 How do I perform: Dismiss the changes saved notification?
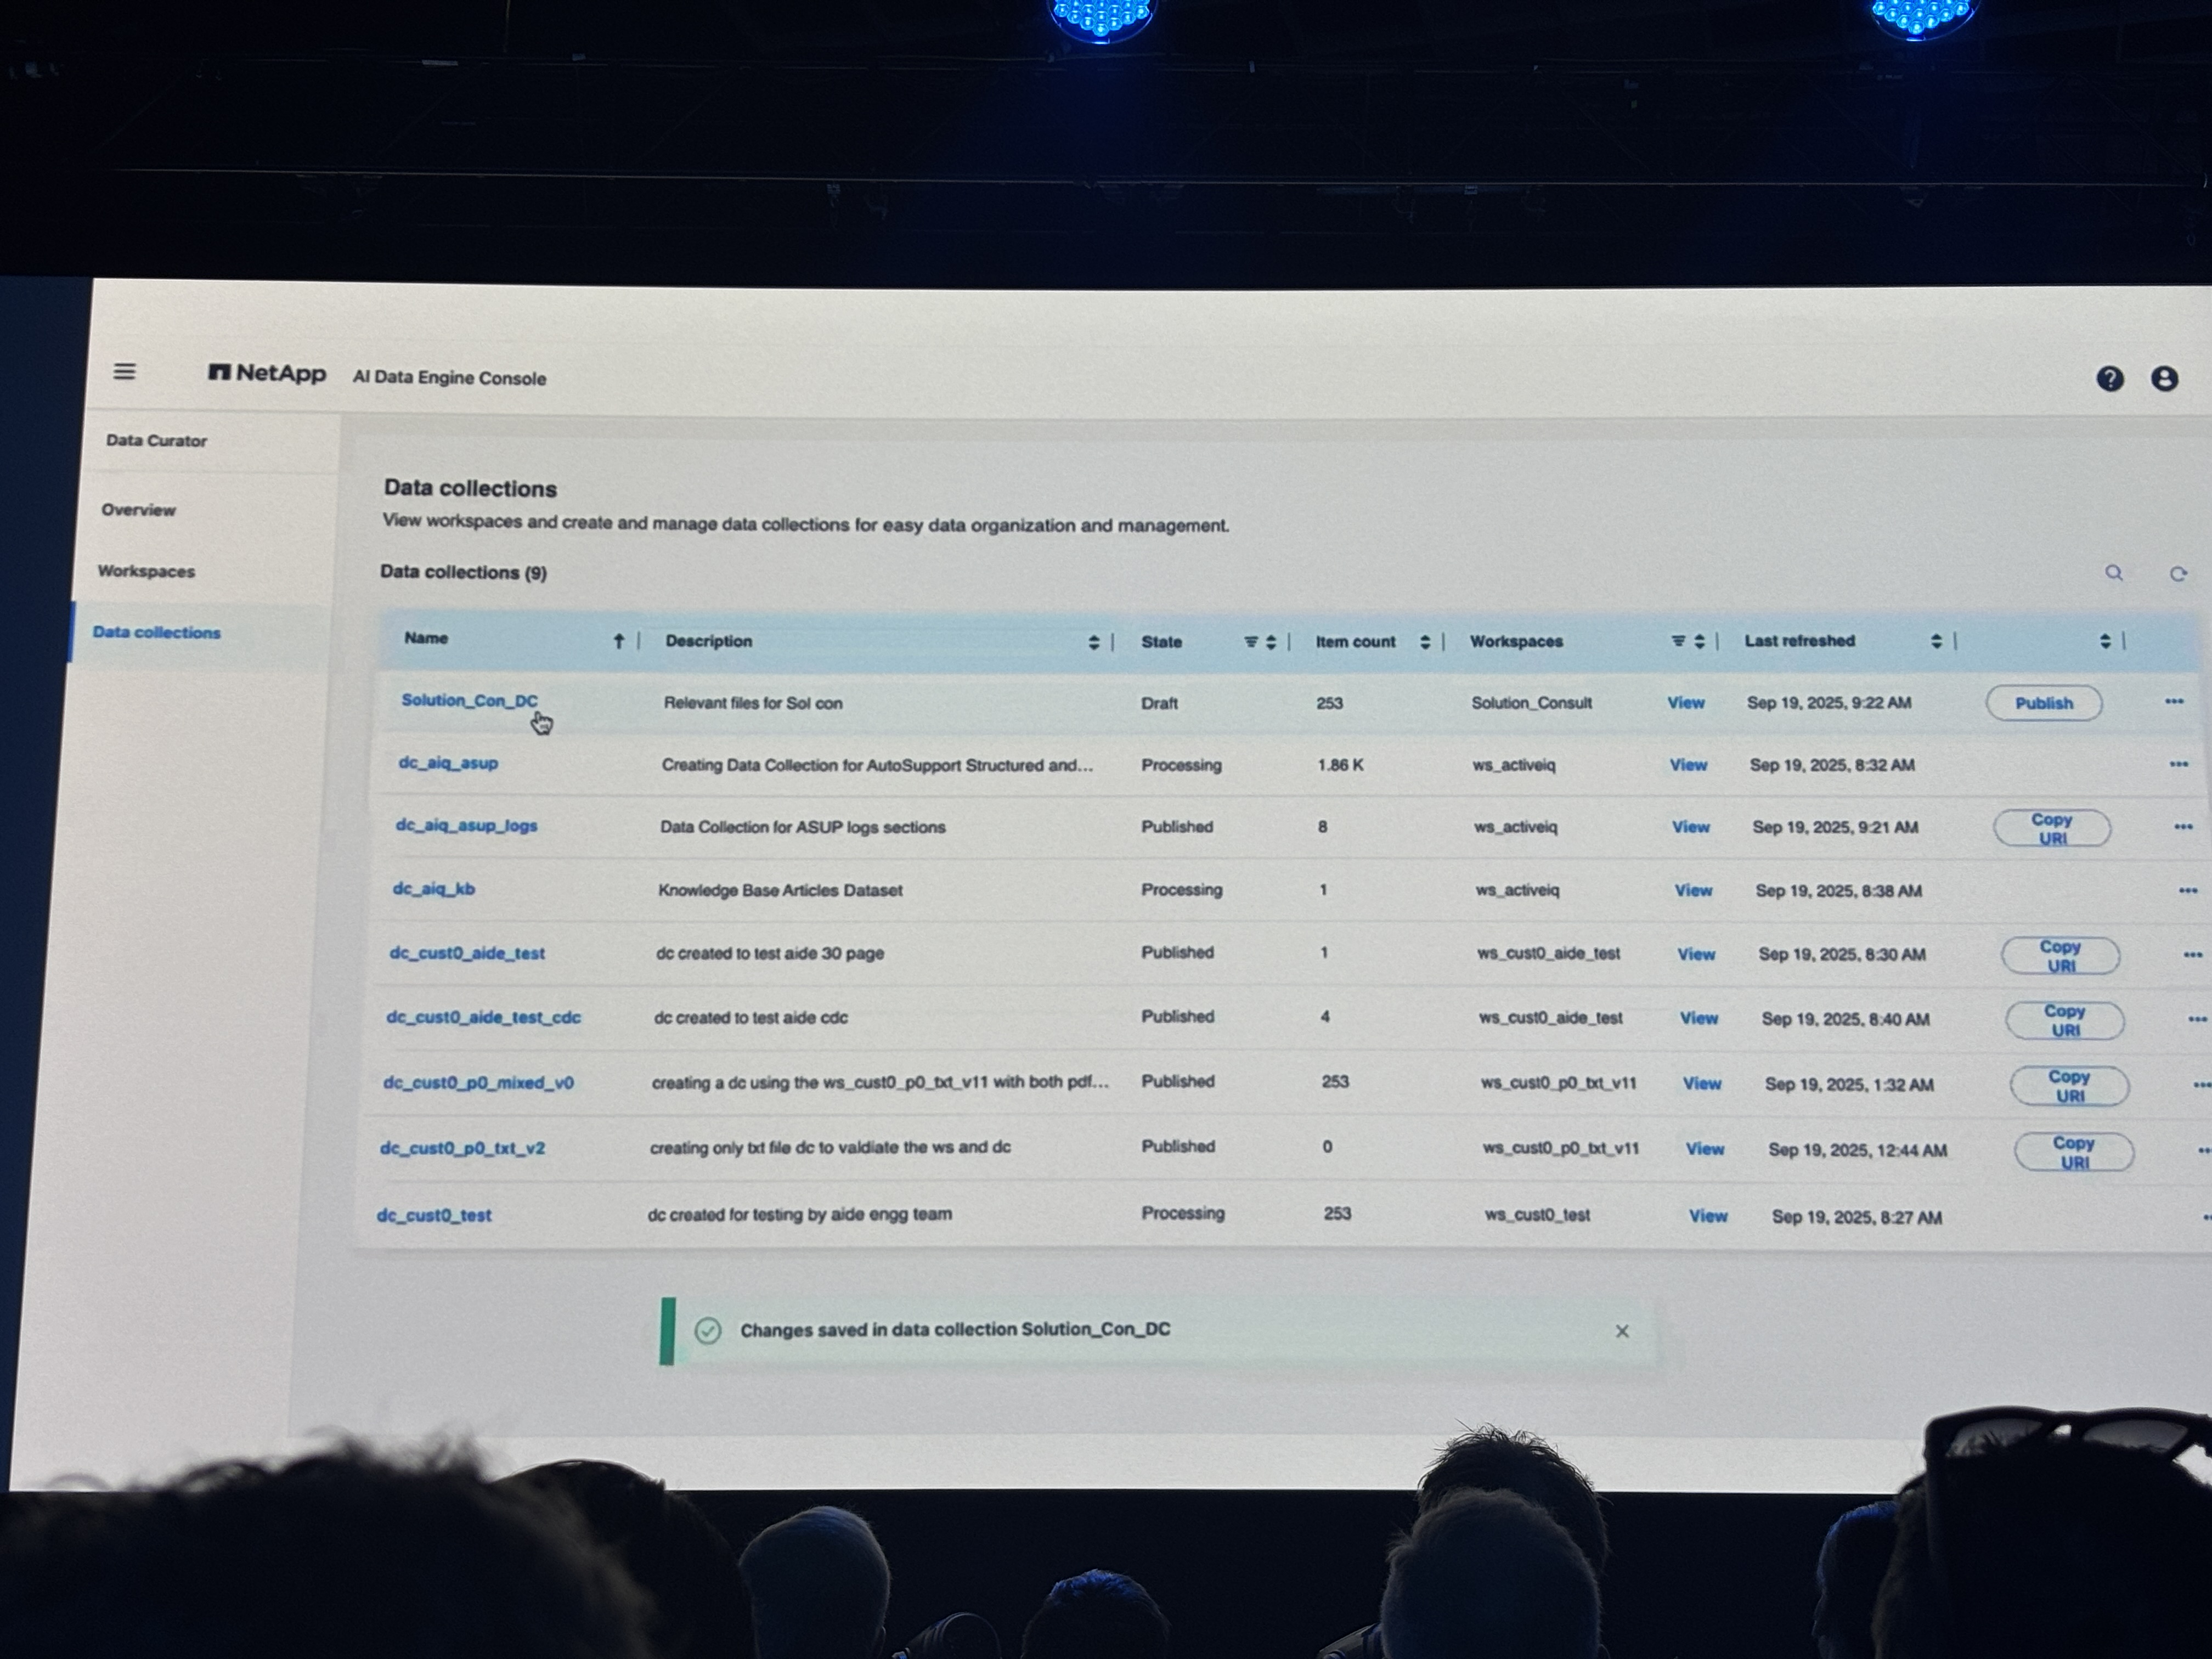(x=1621, y=1331)
